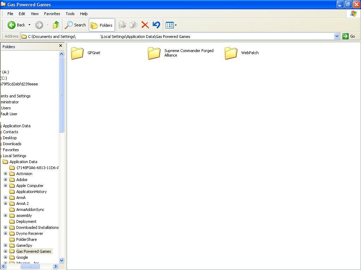Image resolution: width=361 pixels, height=270 pixels.
Task: Toggle the Folders pane button
Action: tap(102, 25)
